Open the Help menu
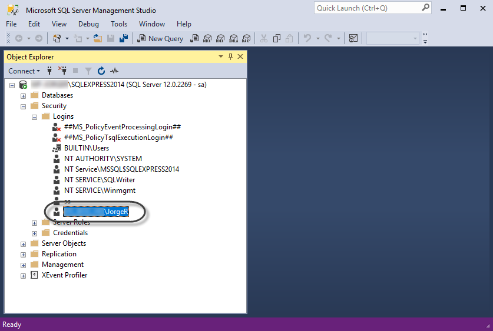Screen dimensions: 493x331 (x=184, y=24)
